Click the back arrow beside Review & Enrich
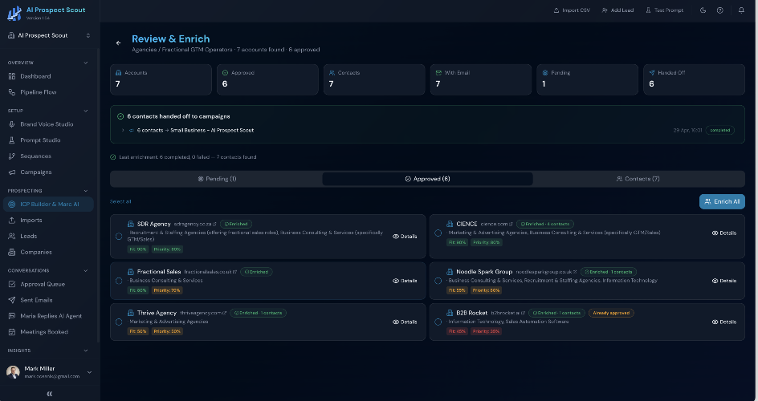 [119, 43]
